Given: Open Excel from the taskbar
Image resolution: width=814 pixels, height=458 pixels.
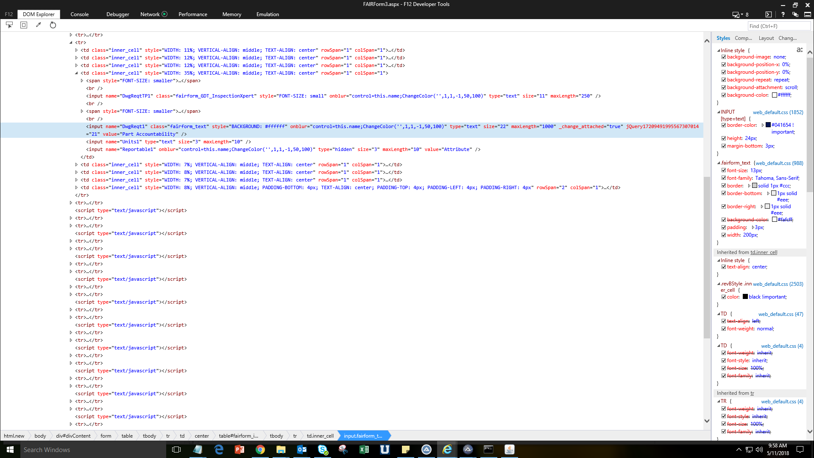Looking at the screenshot, I should [x=364, y=450].
